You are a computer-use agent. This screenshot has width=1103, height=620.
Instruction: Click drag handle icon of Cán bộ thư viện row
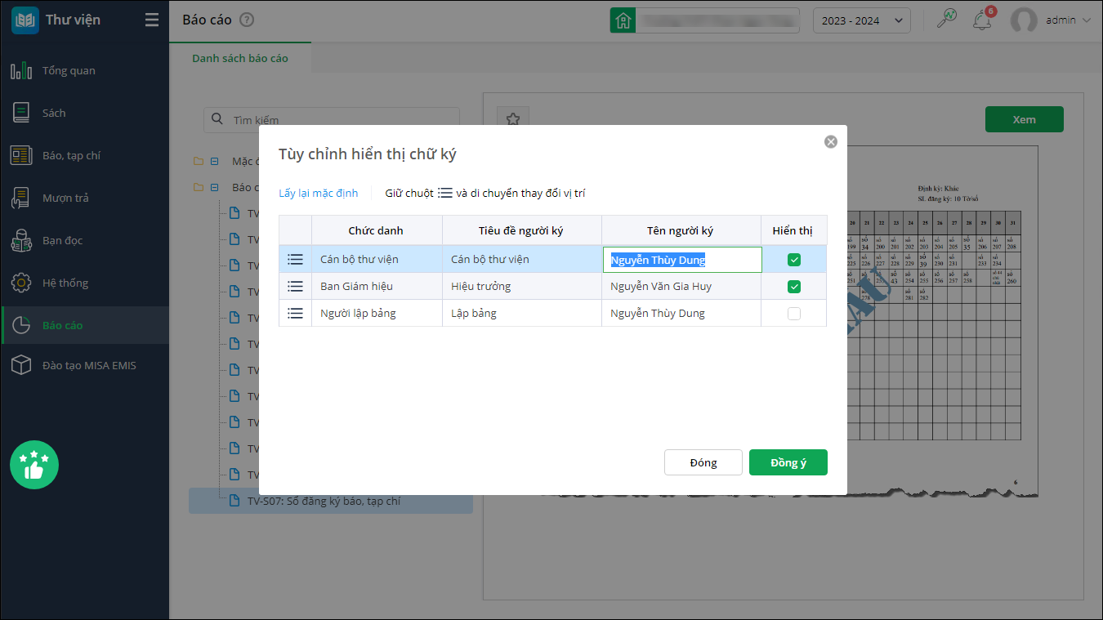pyautogui.click(x=295, y=260)
